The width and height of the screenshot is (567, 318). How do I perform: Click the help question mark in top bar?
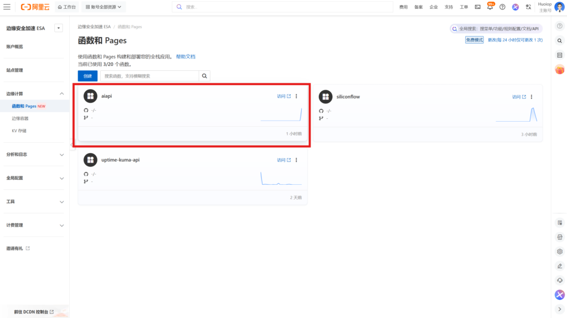[502, 7]
